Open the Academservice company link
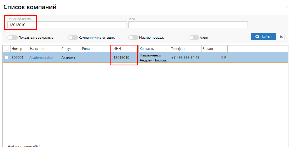The height and width of the screenshot is (147, 289). click(x=41, y=58)
